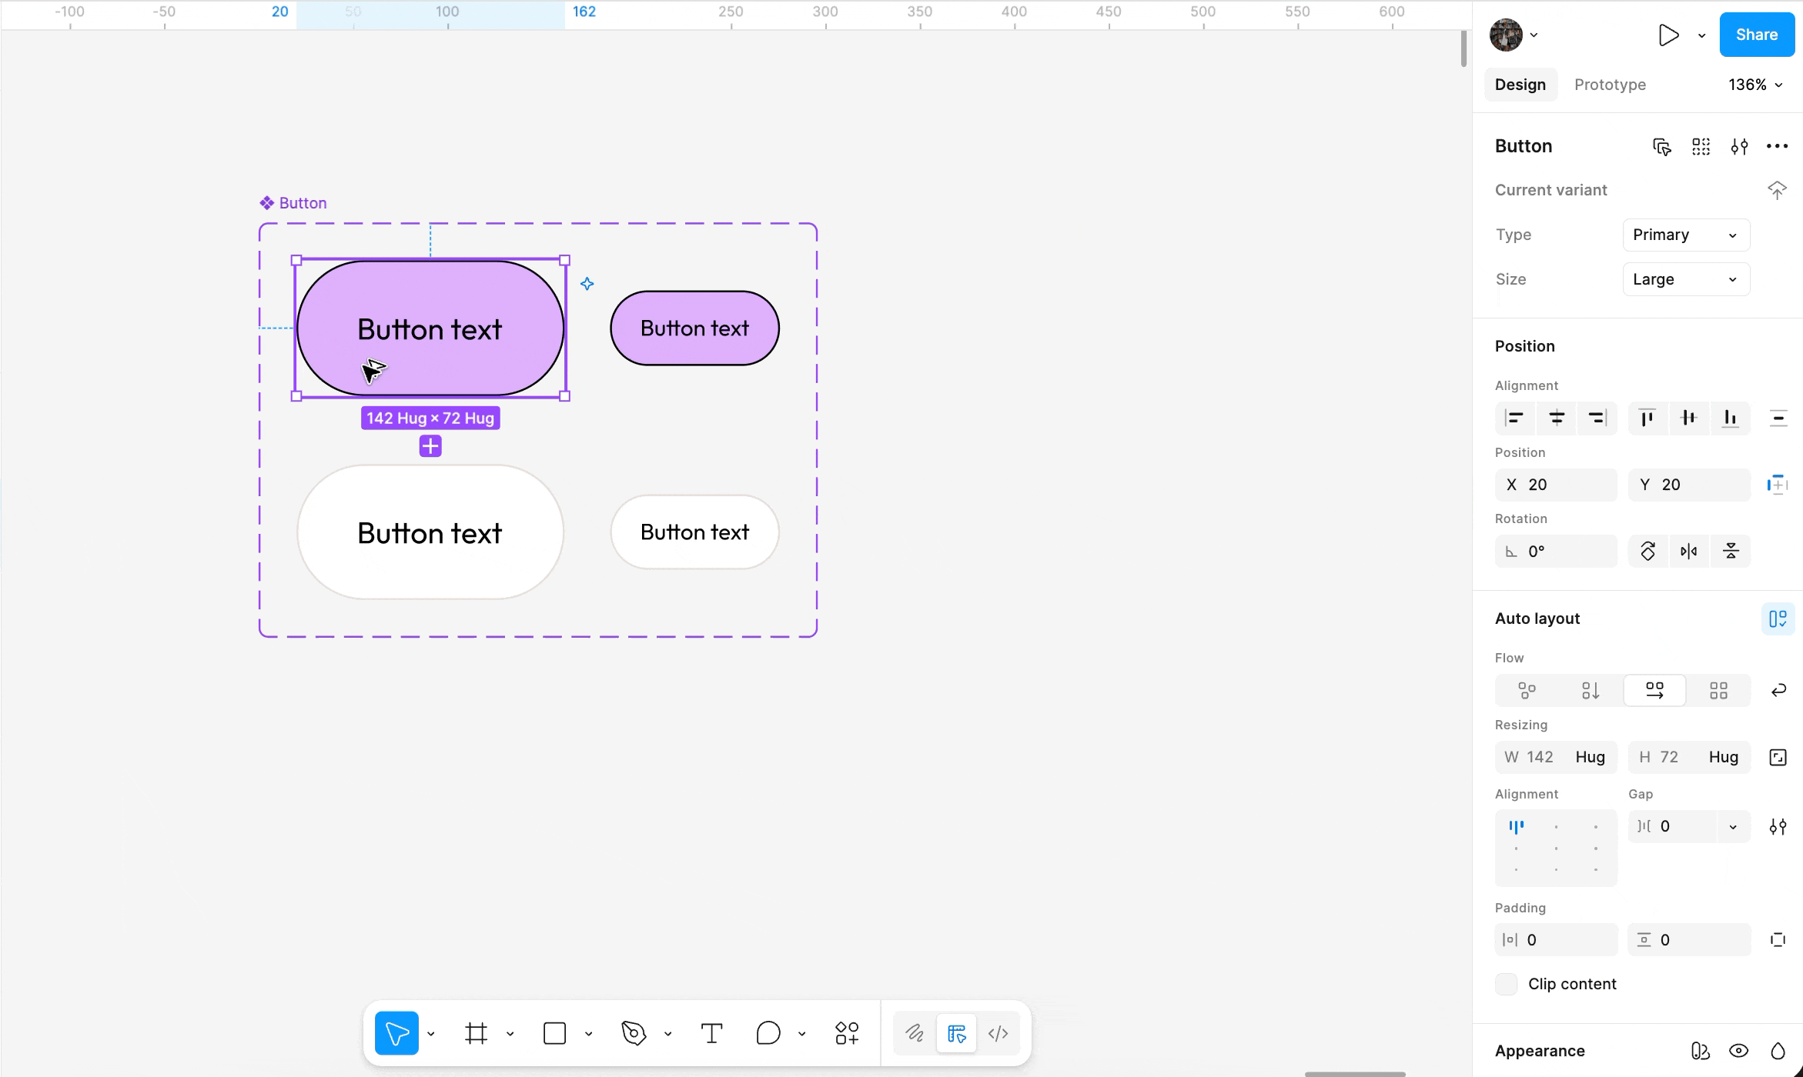Expand the 136% zoom level dropdown
1803x1077 pixels.
[x=1755, y=85]
